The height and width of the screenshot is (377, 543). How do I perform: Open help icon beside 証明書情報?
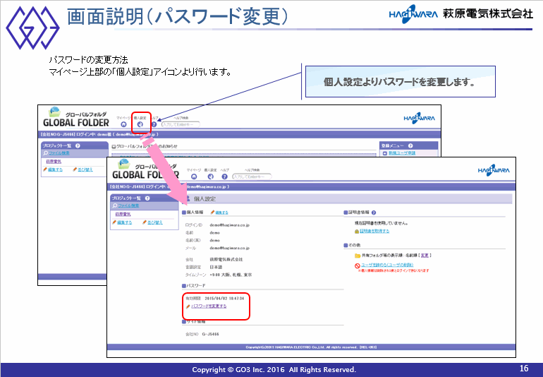pyautogui.click(x=374, y=213)
